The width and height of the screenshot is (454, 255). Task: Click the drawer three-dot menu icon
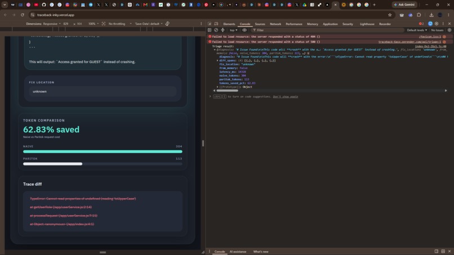[x=210, y=252]
